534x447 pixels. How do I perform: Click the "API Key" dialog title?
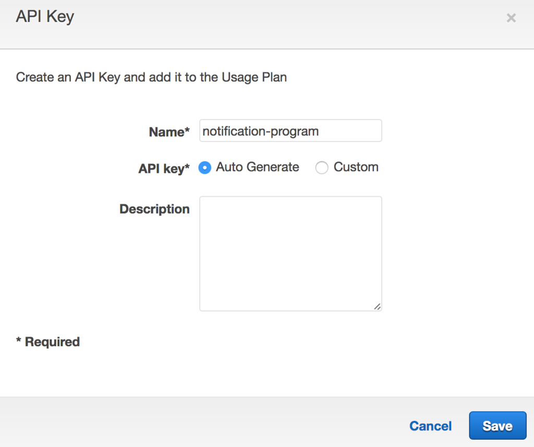tap(45, 17)
